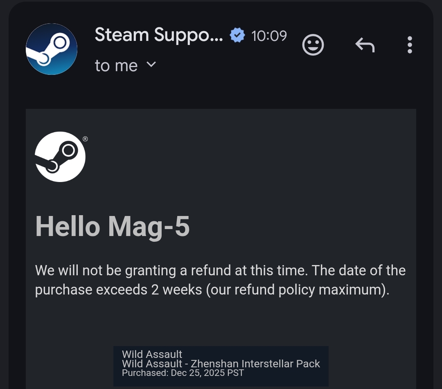Tap the Steam Support sender avatar
This screenshot has width=442, height=389.
(52, 49)
